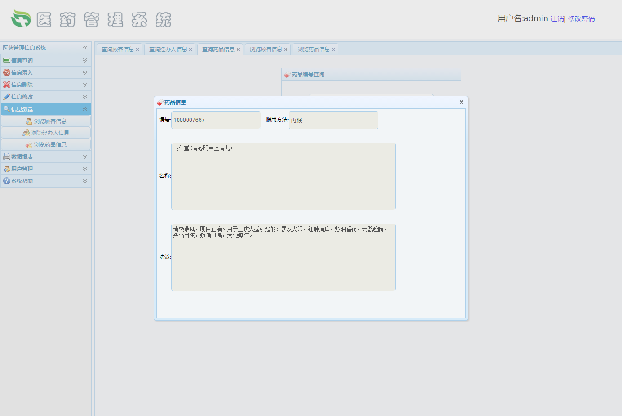The image size is (622, 416).
Task: Click the 医药管理信息系统 sidebar title
Action: (24, 48)
